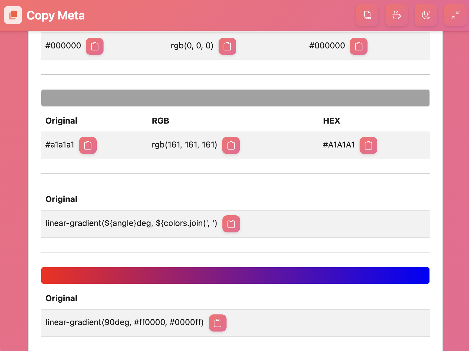
Task: Select the linear-gradient(${angle}deg, ${colors.join text
Action: tap(131, 223)
